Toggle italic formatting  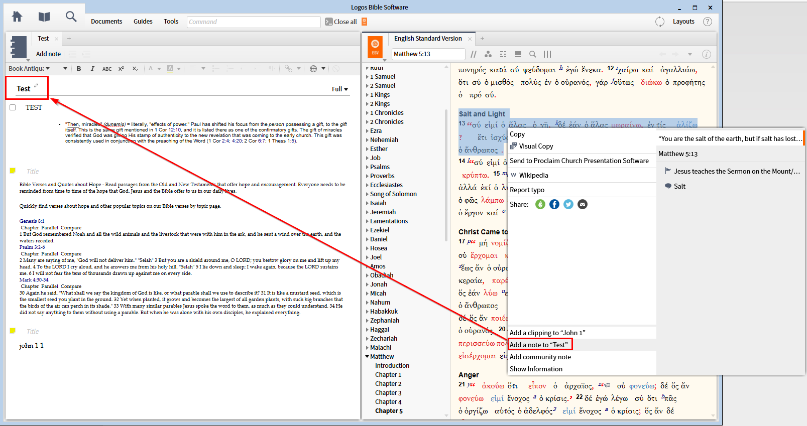pyautogui.click(x=92, y=69)
